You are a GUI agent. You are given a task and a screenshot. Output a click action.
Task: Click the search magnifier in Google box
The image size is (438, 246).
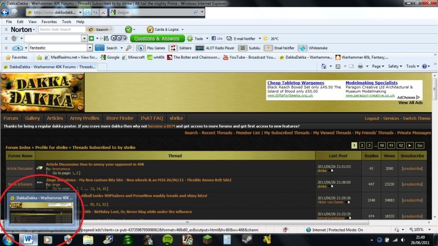196,12
